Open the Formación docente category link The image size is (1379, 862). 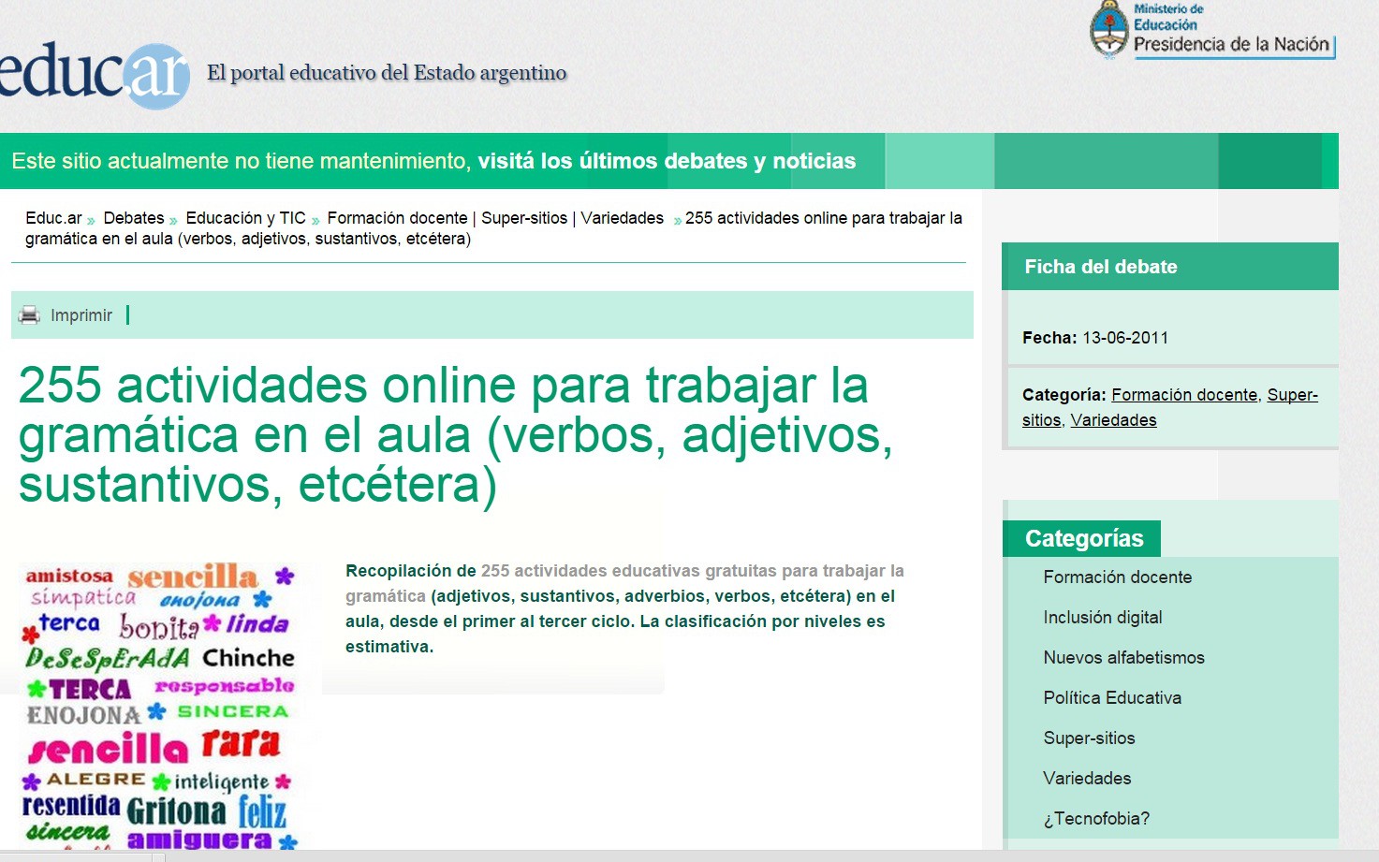[x=1183, y=394]
